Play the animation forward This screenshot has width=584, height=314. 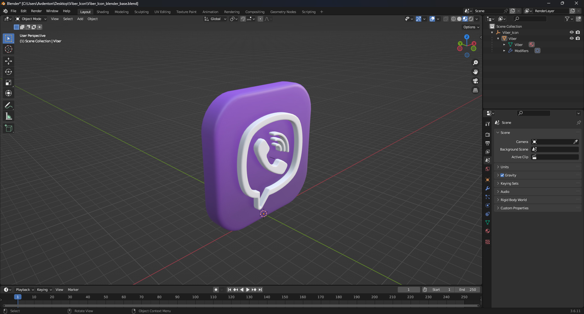[248, 290]
